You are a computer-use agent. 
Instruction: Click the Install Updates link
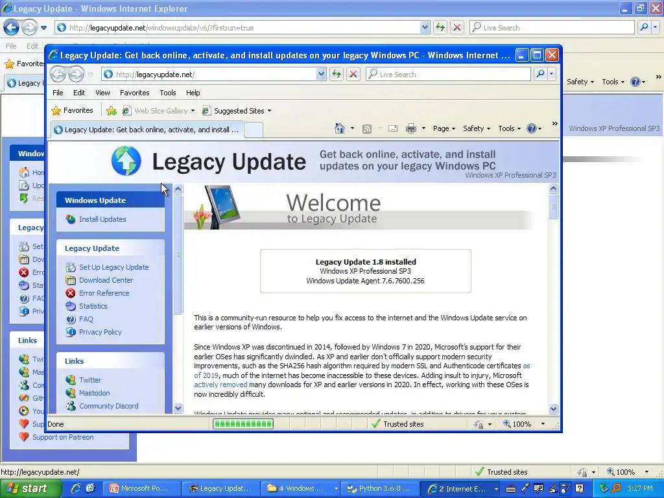click(x=102, y=219)
